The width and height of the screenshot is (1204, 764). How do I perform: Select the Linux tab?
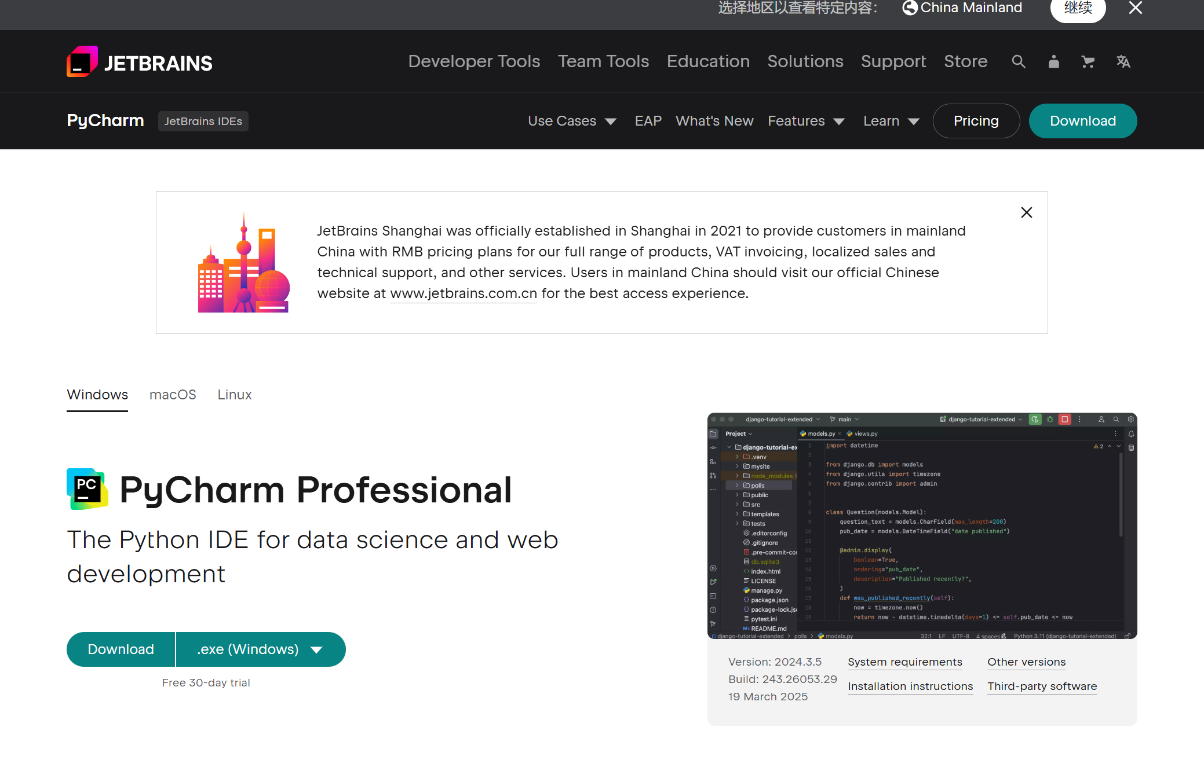point(235,395)
